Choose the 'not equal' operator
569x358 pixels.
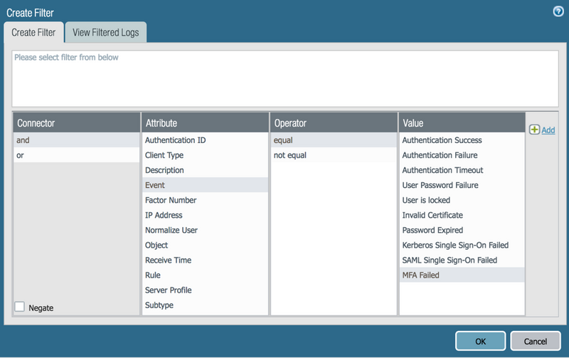tap(333, 155)
